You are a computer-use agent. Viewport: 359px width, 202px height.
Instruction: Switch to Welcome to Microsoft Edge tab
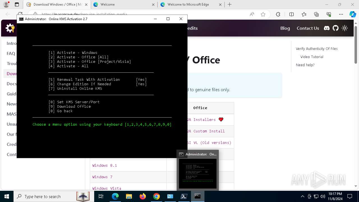tap(191, 4)
